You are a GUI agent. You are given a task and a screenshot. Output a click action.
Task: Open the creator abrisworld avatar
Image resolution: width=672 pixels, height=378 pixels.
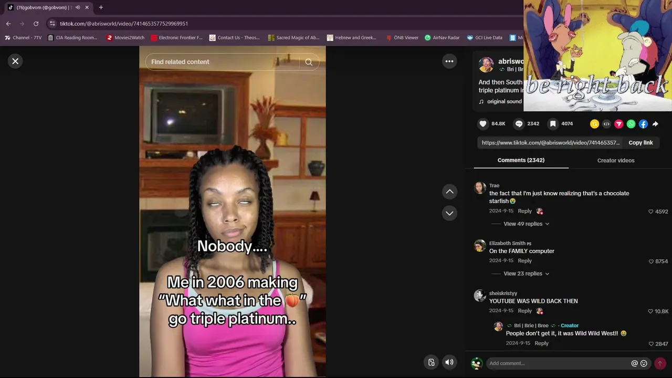coord(486,65)
